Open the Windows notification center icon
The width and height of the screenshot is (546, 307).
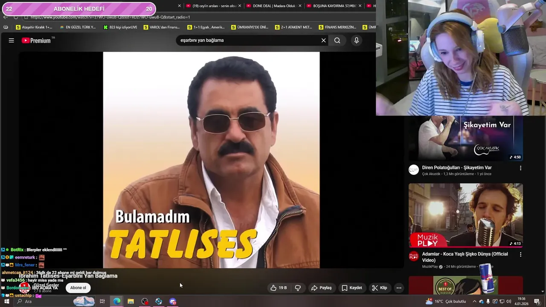(x=537, y=301)
